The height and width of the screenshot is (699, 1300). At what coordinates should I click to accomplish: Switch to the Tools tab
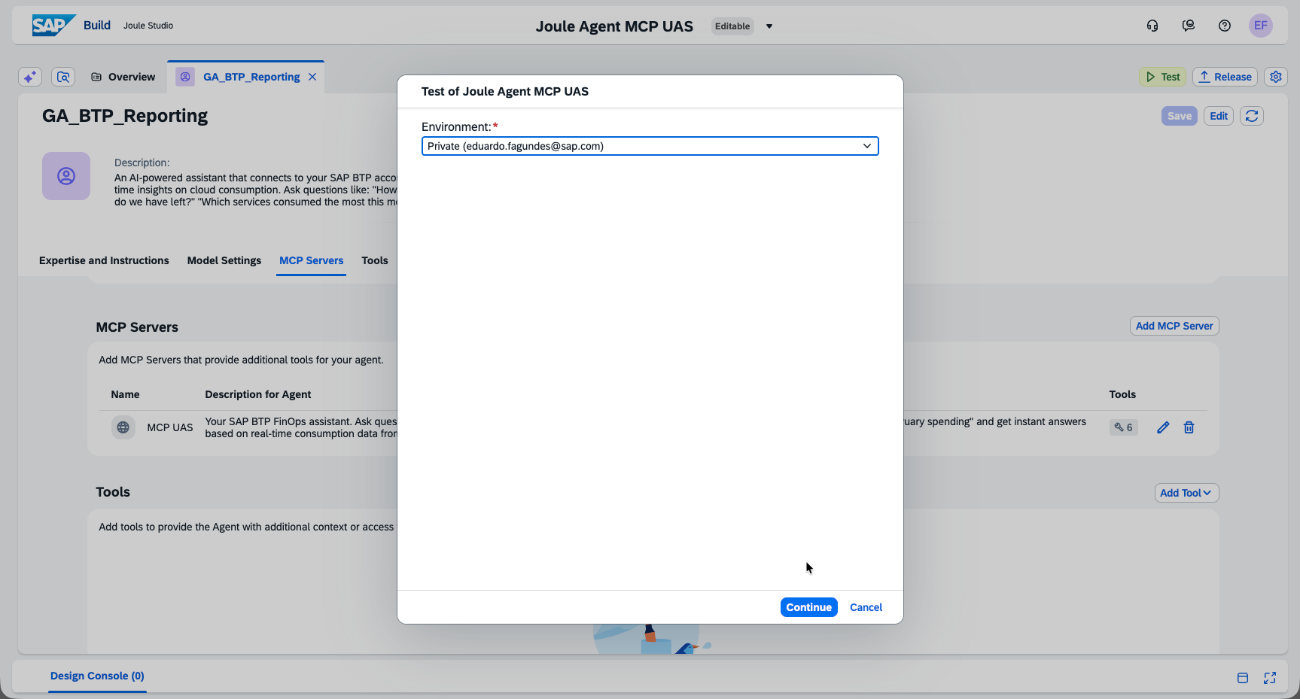click(375, 260)
